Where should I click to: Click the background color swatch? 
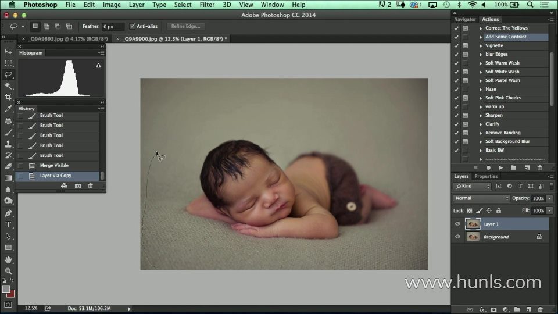click(x=12, y=294)
